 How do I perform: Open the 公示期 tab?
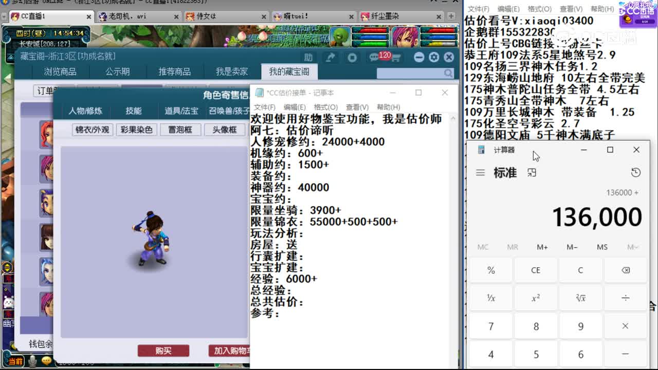(118, 71)
